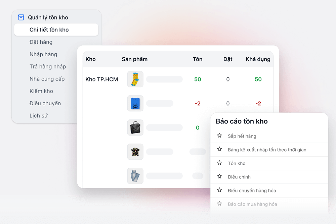Click the Đặt value 0 in t-shirt row

228,103
